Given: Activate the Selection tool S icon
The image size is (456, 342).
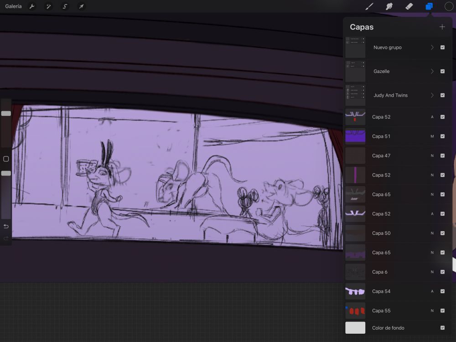Looking at the screenshot, I should [x=65, y=6].
